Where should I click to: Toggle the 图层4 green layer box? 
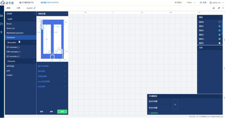click(x=219, y=39)
